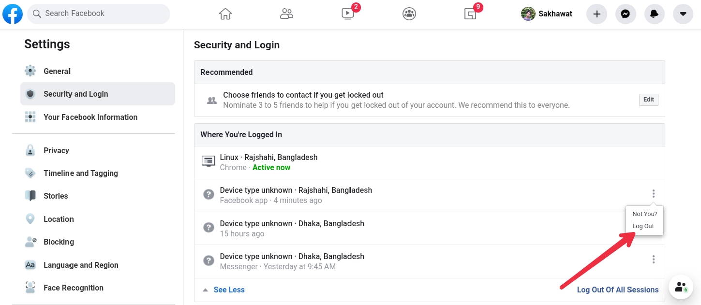Select Not You? in the popup menu

click(644, 214)
